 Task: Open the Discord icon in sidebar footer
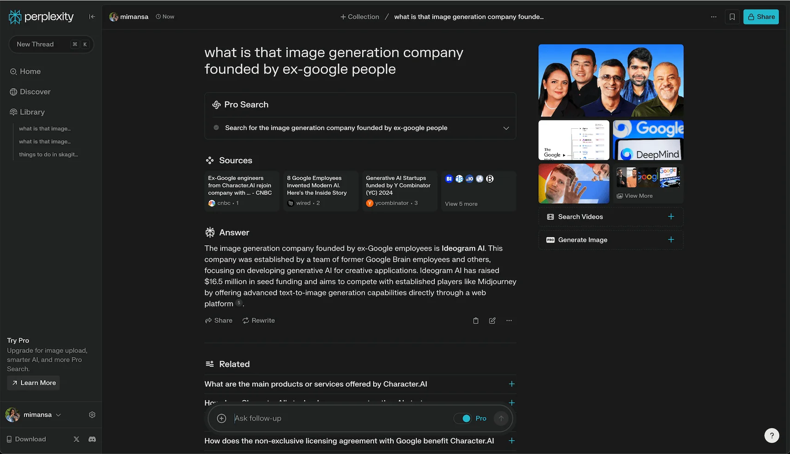pos(92,439)
